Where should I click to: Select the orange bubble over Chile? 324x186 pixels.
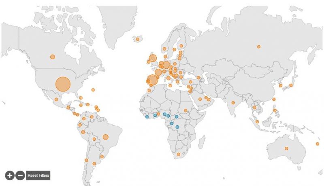tap(87, 160)
